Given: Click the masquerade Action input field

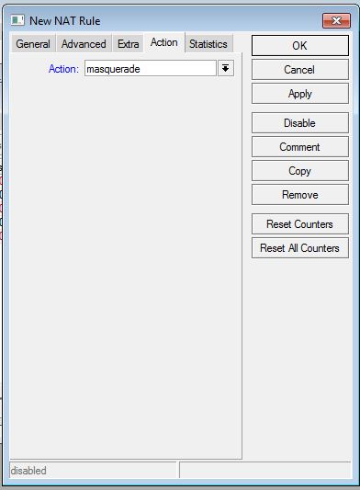Looking at the screenshot, I should (151, 68).
